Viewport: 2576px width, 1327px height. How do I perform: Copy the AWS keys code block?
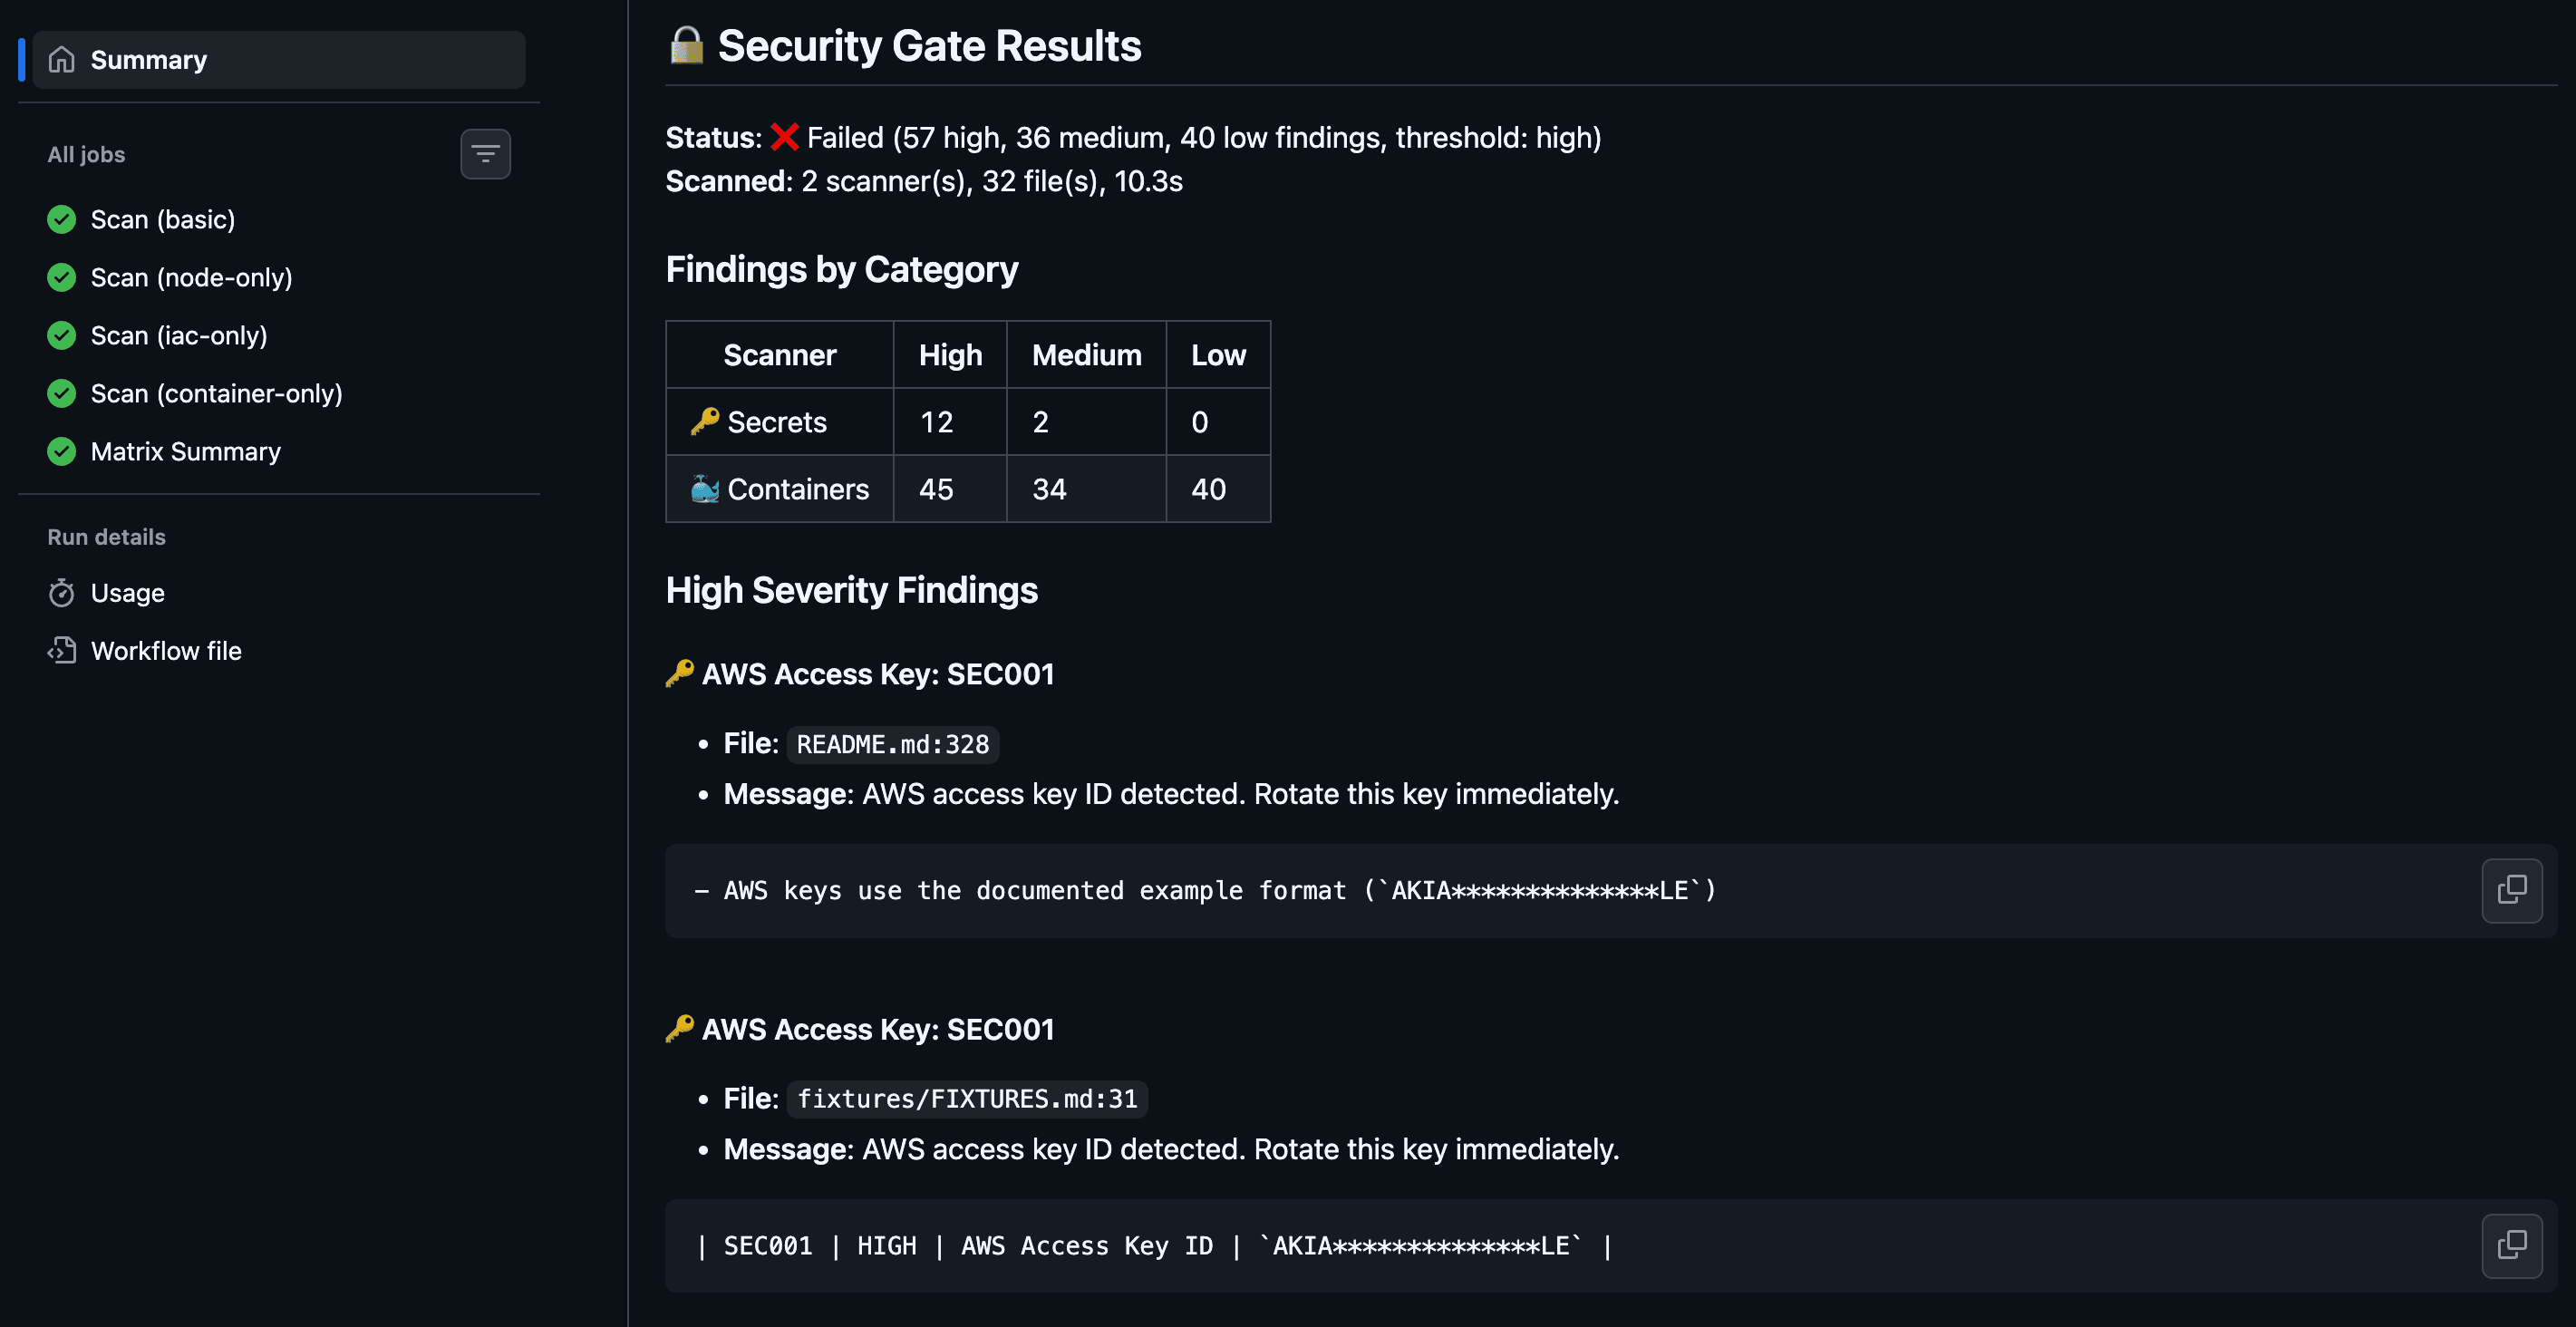[2512, 889]
